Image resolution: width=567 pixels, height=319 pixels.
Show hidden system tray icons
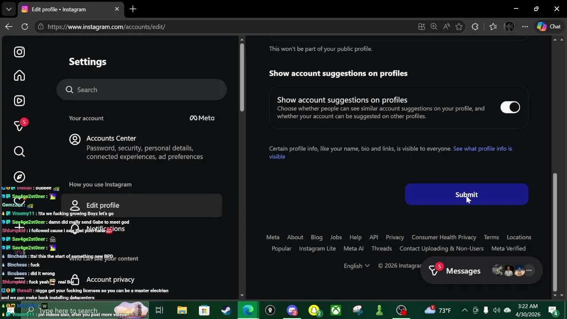coord(465,310)
